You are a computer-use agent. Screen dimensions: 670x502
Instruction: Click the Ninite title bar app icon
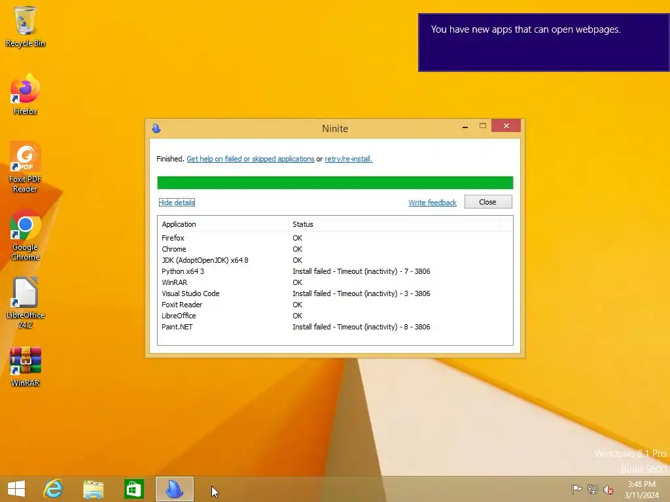tap(156, 128)
